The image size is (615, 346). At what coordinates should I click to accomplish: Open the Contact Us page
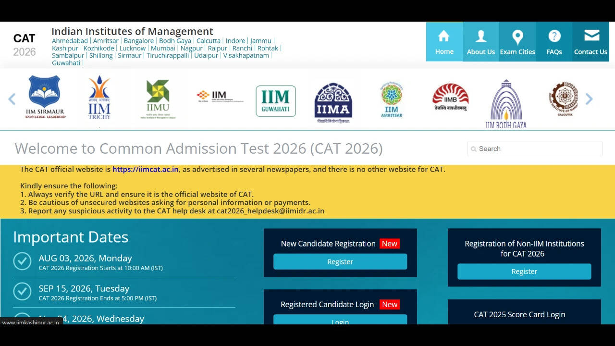pos(590,42)
